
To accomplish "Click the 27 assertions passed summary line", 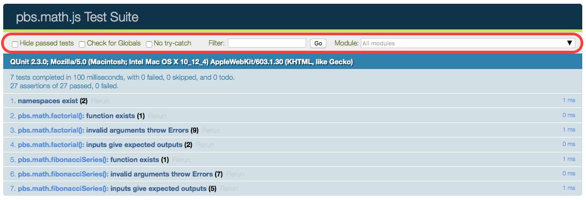I will (64, 86).
